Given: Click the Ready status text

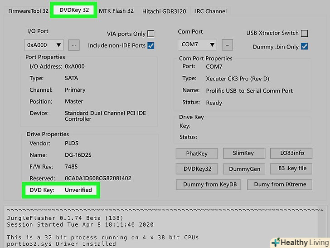Looking at the screenshot, I should pos(214,103).
